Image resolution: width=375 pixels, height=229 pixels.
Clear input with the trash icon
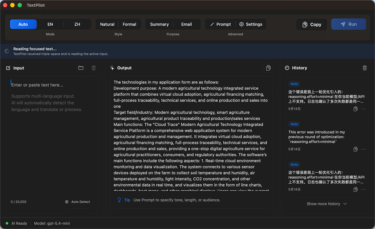click(x=94, y=68)
